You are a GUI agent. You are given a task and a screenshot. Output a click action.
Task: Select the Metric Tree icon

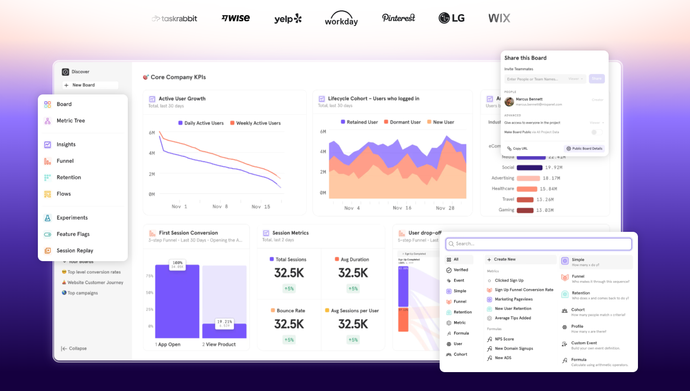(x=47, y=121)
